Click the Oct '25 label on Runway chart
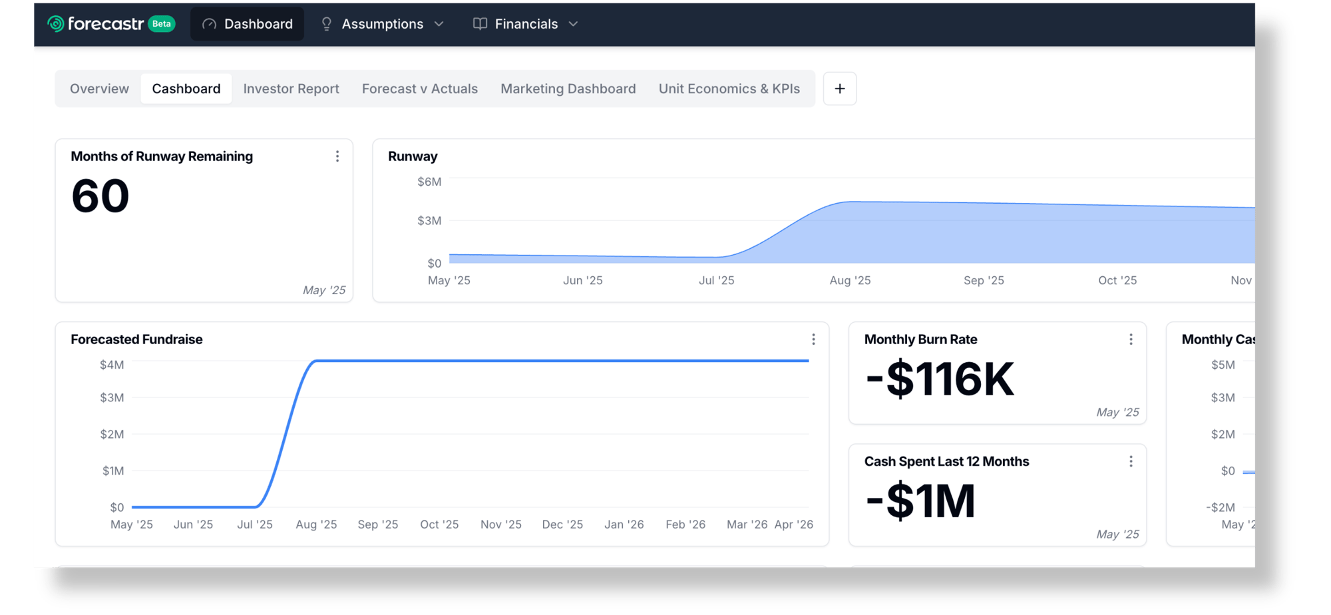 coord(1117,281)
